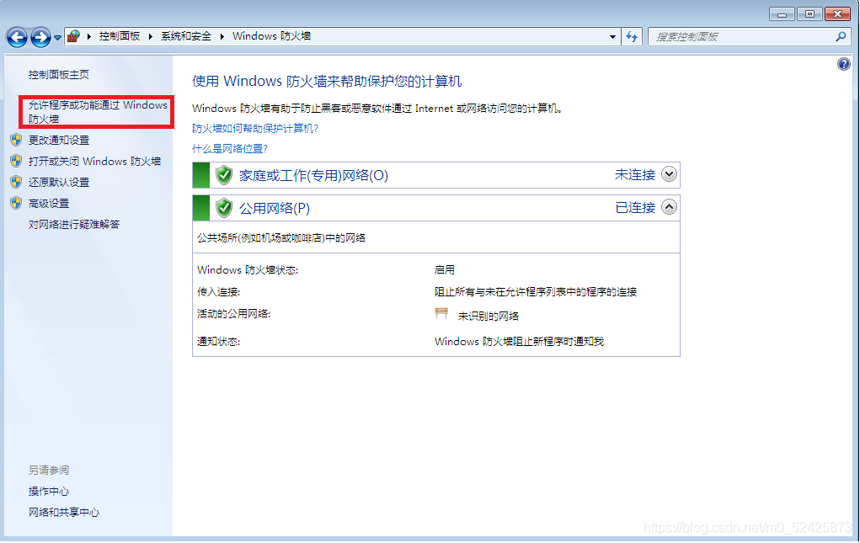Click shield icon beside 还原默认设置

click(x=16, y=182)
